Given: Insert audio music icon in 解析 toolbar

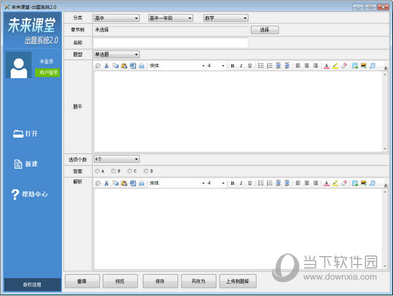Looking at the screenshot, I should click(x=373, y=183).
